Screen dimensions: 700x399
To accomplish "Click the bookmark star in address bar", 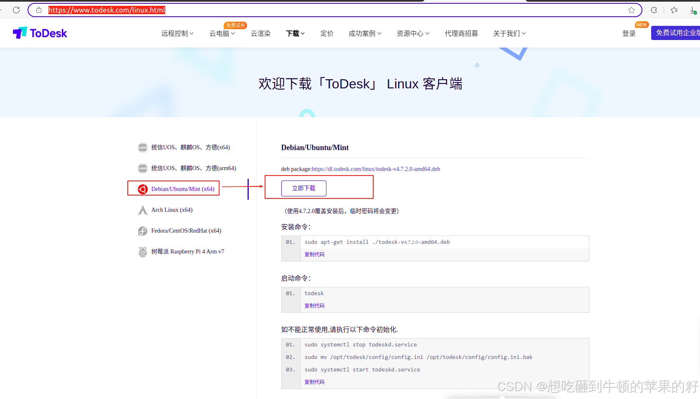I will pos(631,10).
